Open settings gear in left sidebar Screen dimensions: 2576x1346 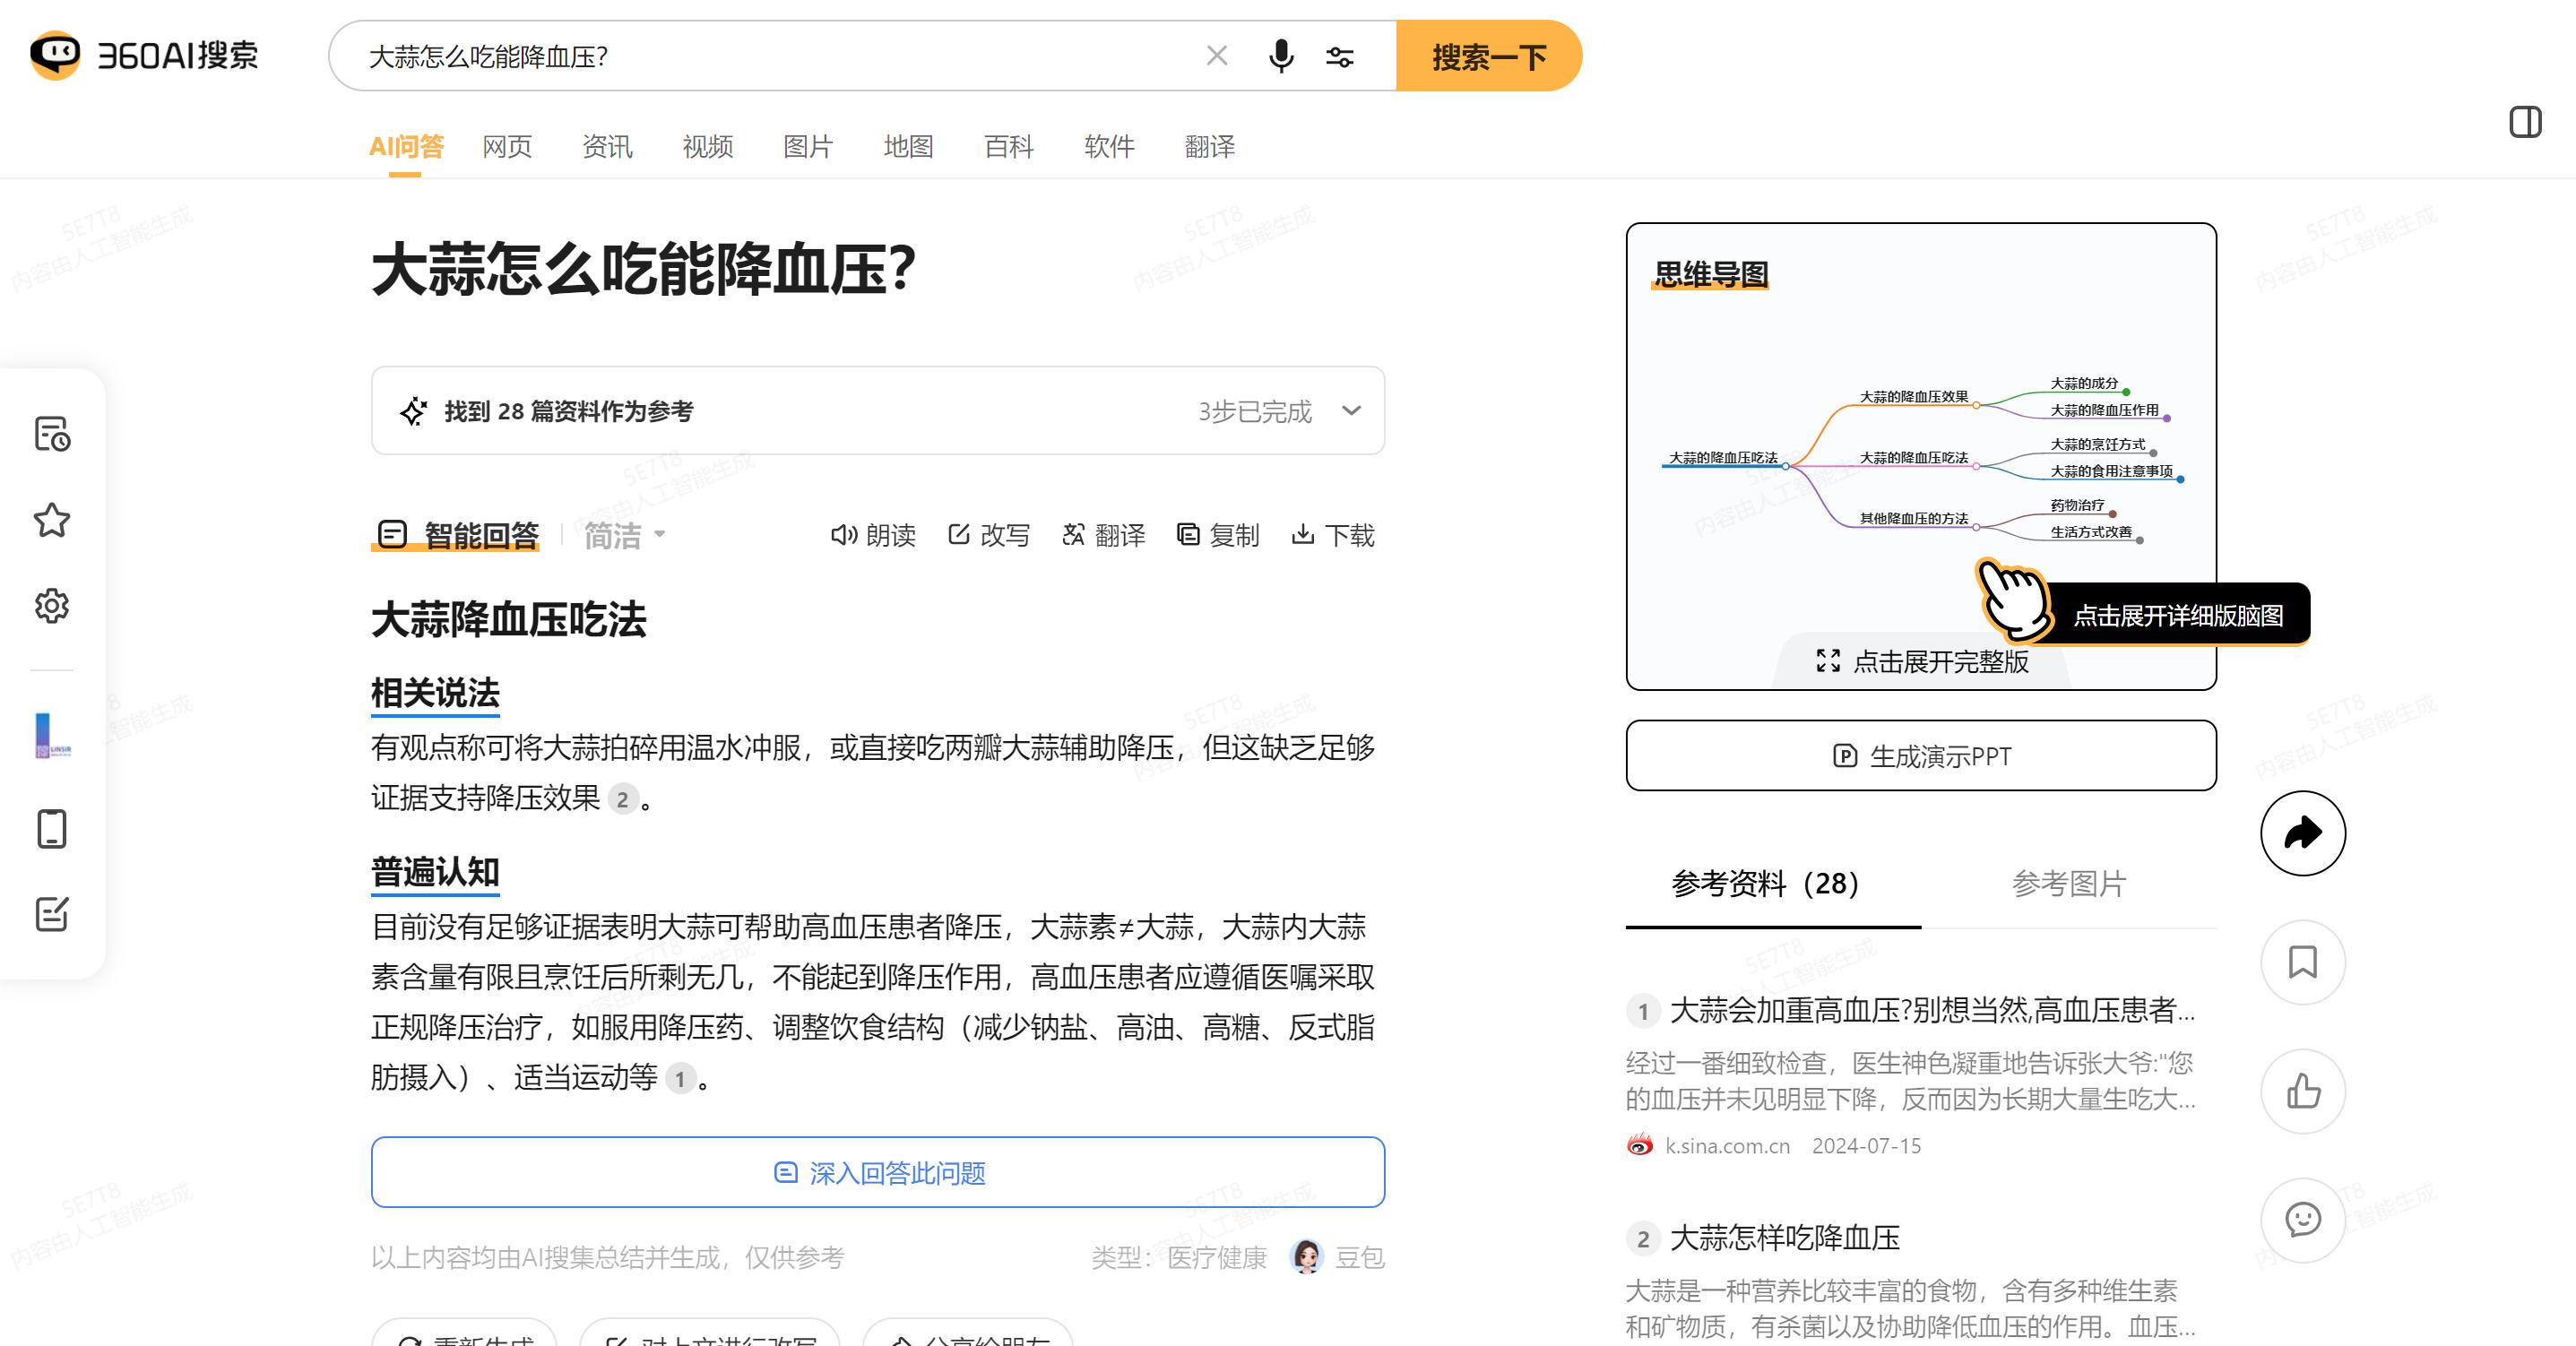point(52,606)
